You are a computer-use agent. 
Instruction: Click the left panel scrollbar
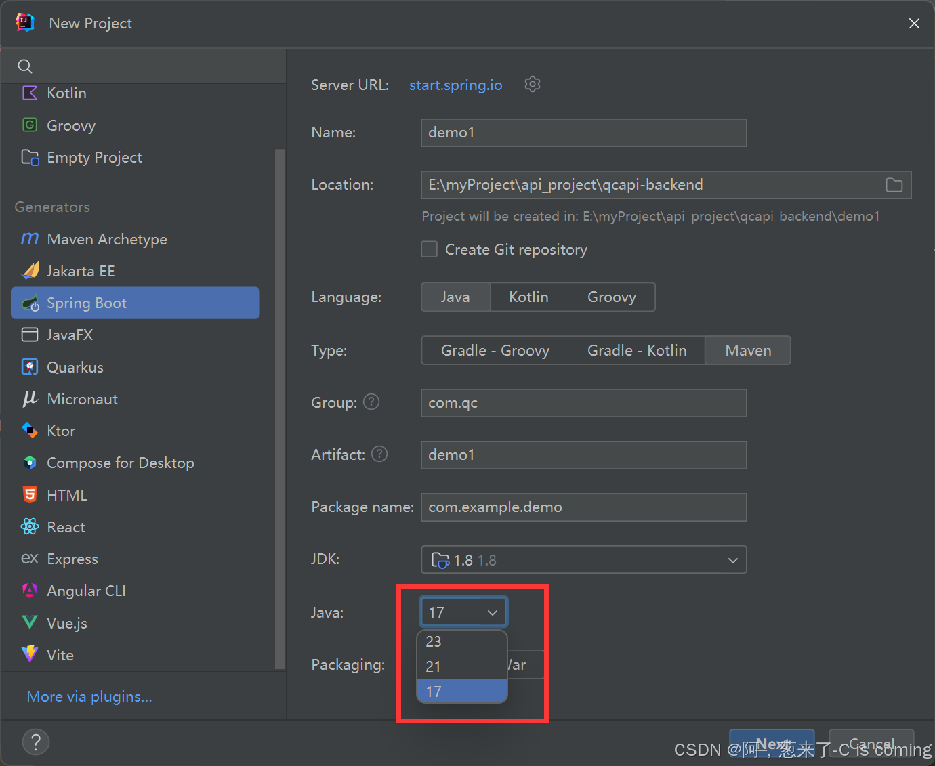[x=280, y=409]
